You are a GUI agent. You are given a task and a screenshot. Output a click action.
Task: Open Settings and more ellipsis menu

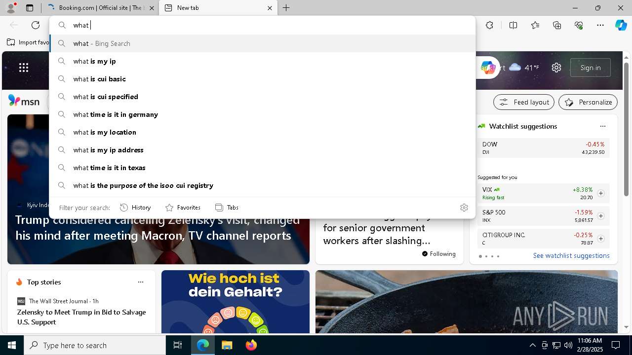[600, 25]
